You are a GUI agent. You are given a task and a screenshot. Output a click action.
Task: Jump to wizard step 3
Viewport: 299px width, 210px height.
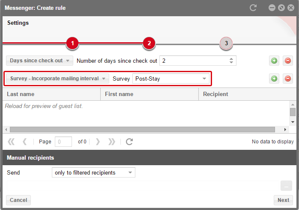pos(226,44)
